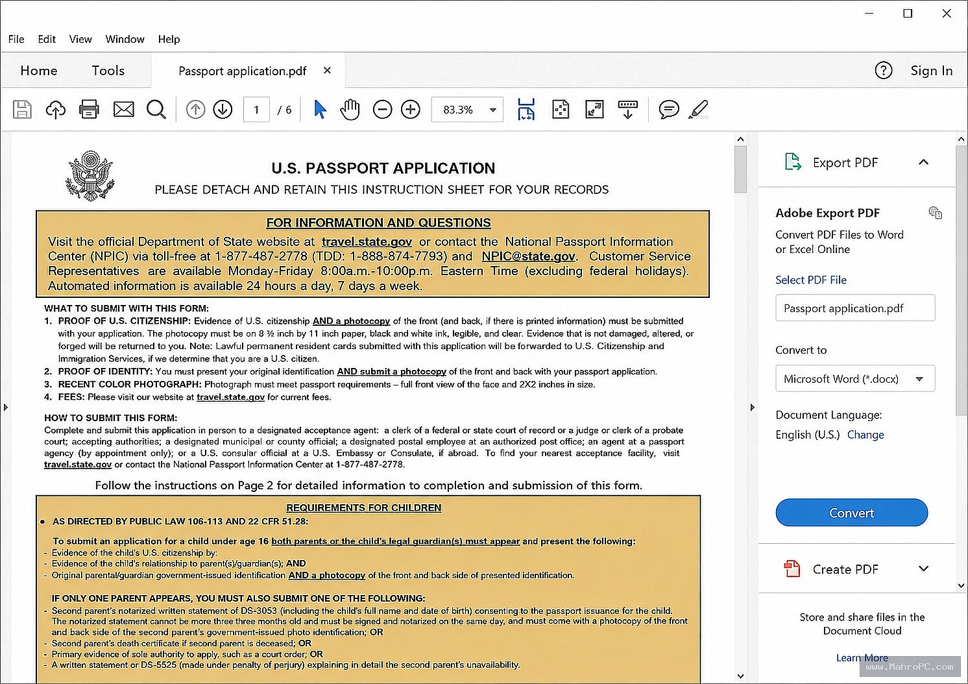Click right pane scrollbar down arrow
This screenshot has width=968, height=684.
click(x=962, y=585)
